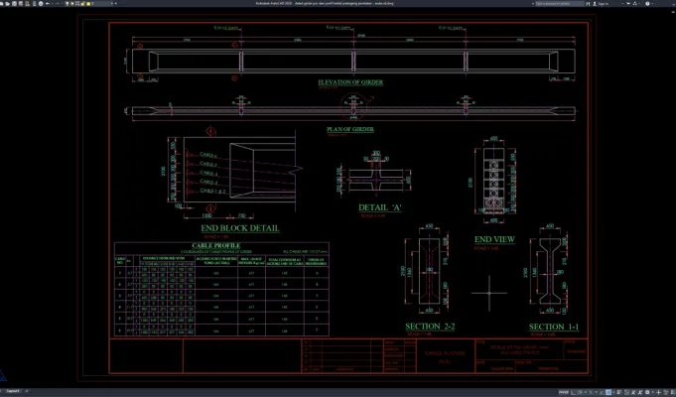Click the Autodesk connect triangle icon
The width and height of the screenshot is (676, 397).
[x=634, y=3]
